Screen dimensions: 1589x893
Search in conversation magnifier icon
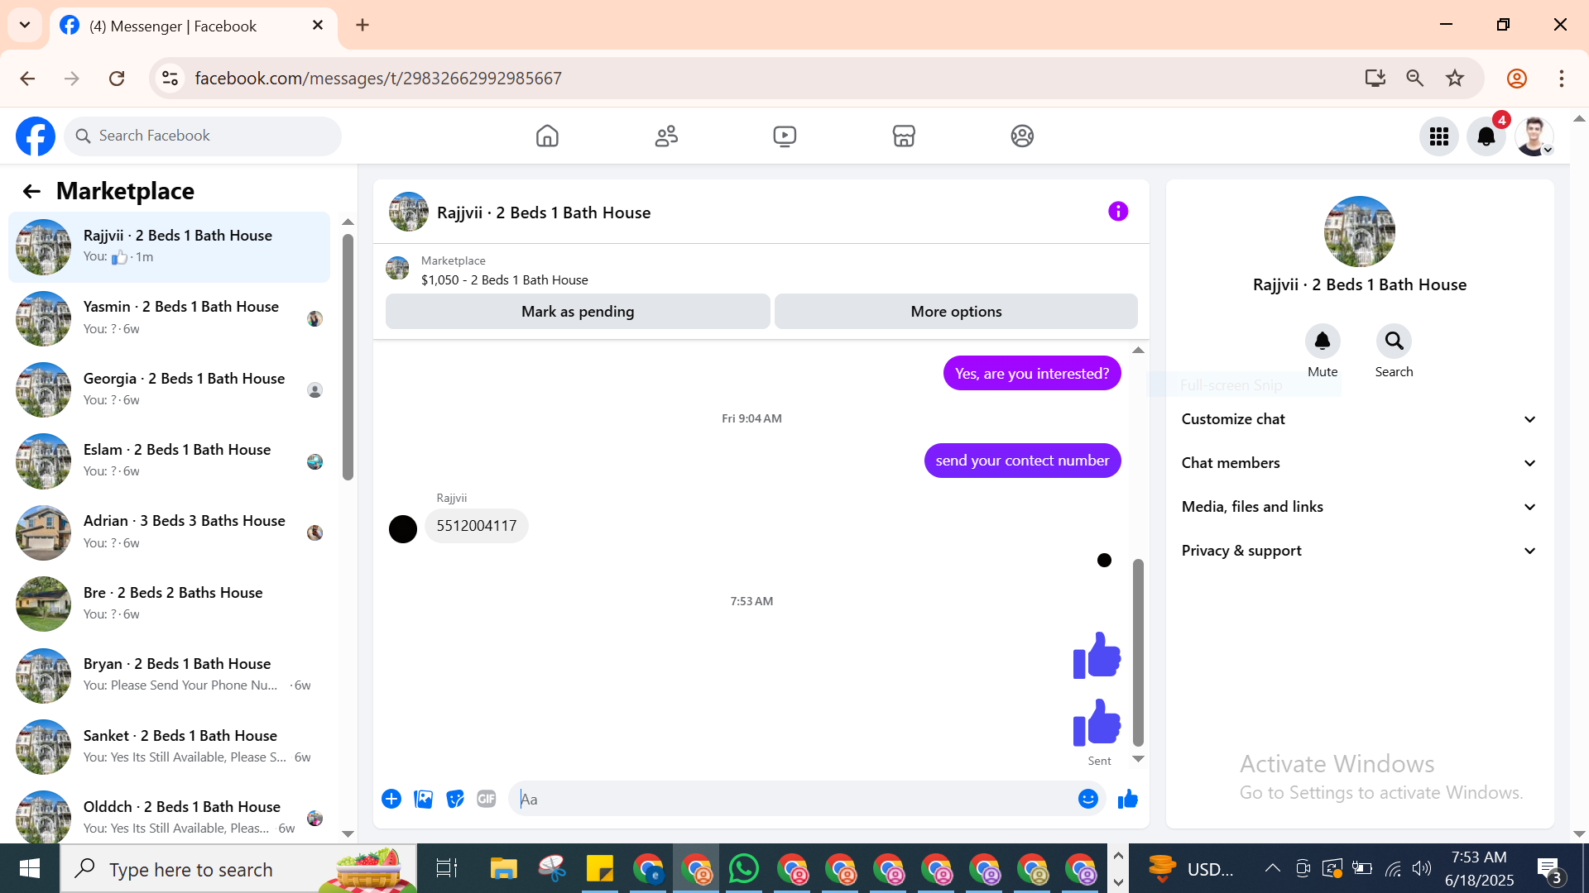click(x=1394, y=341)
